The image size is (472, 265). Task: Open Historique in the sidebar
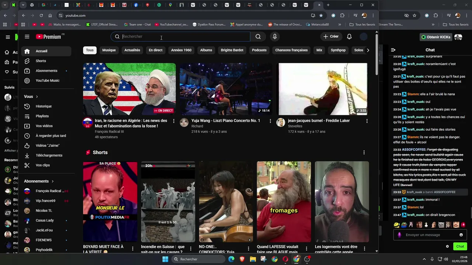click(46, 106)
